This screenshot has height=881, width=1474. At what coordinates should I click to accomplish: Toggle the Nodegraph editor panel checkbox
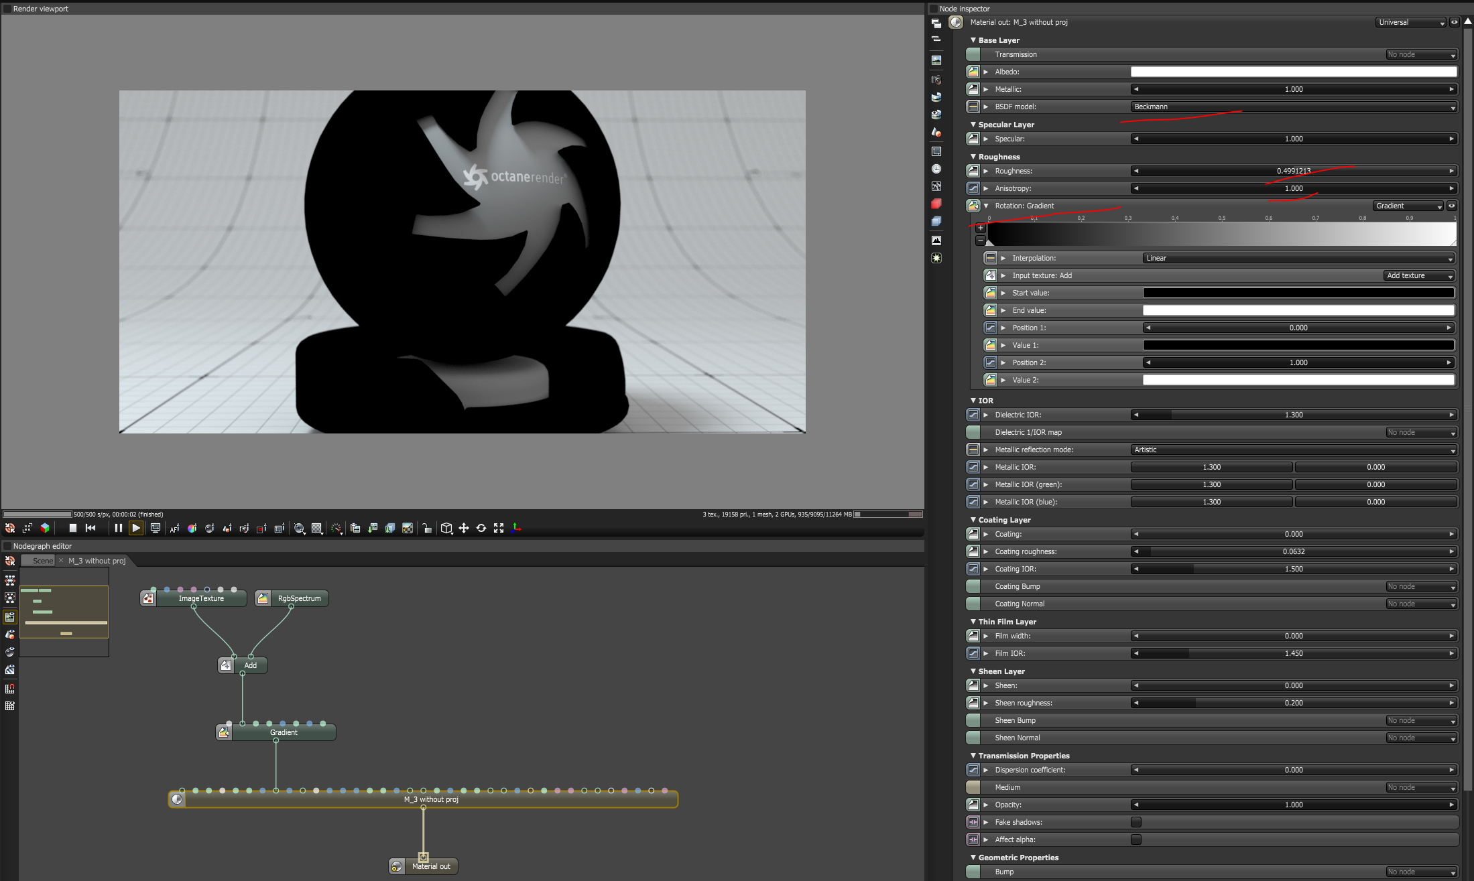[7, 546]
